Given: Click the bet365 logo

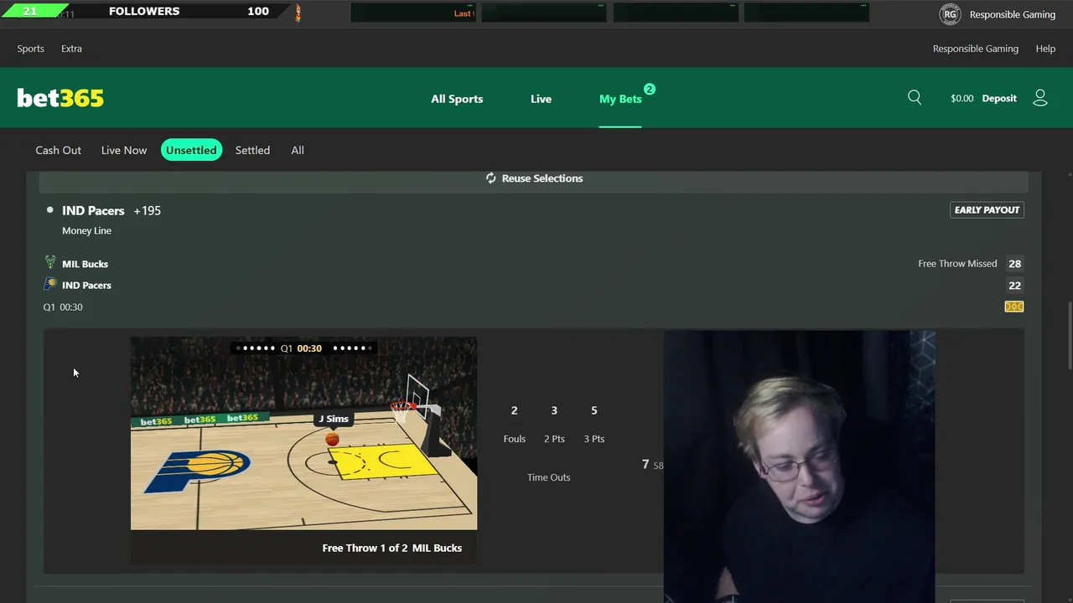Looking at the screenshot, I should coord(60,98).
